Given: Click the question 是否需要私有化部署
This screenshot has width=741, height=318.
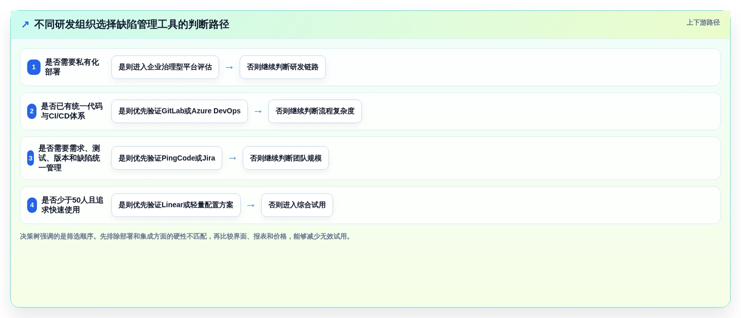Looking at the screenshot, I should (x=72, y=67).
